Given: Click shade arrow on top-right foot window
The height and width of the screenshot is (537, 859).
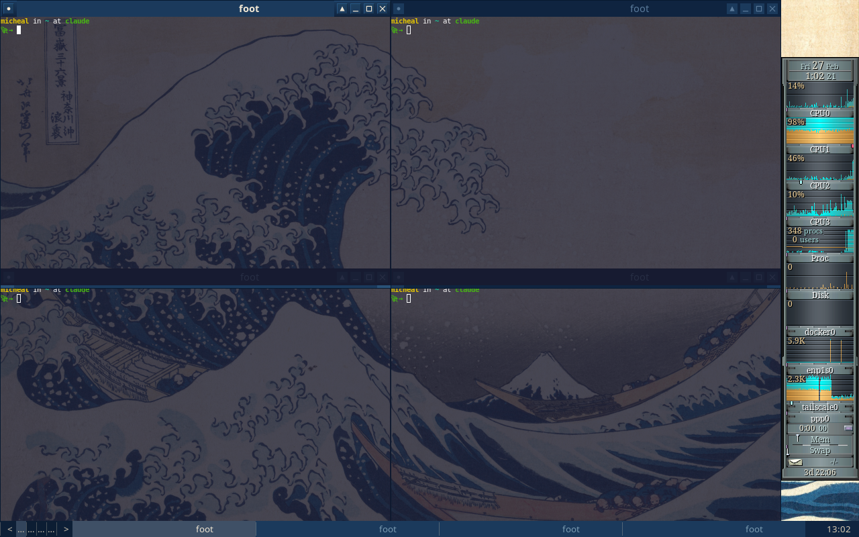Looking at the screenshot, I should pos(732,9).
